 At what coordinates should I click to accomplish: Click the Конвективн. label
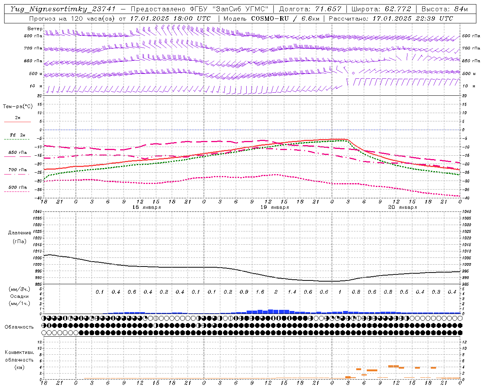coord(20,352)
